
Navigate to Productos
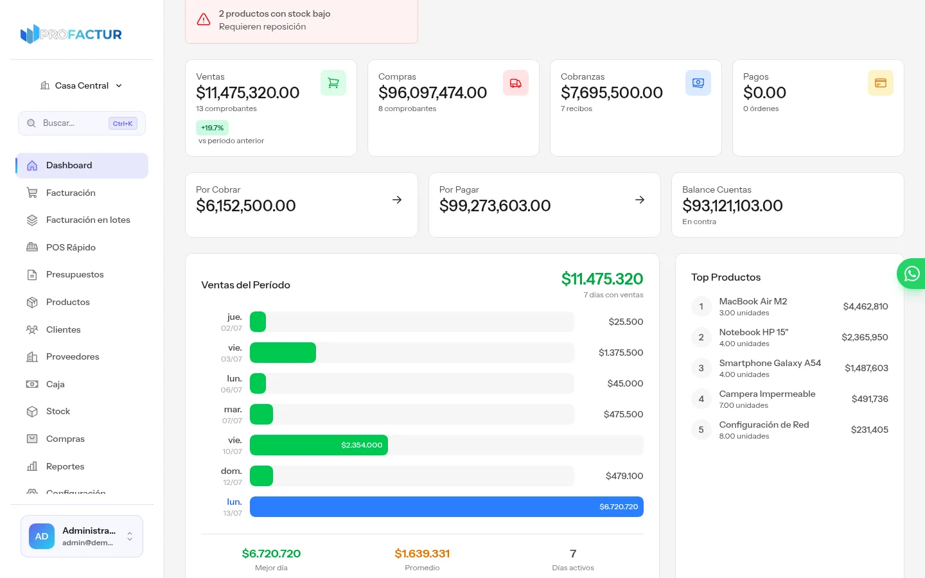(82, 302)
